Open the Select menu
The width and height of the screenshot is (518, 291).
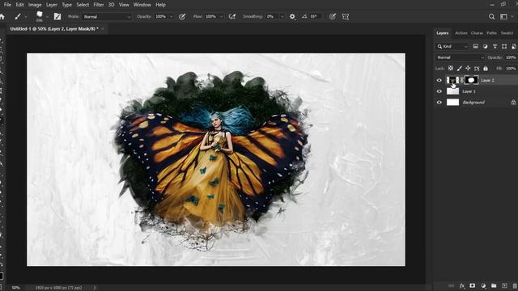(83, 5)
